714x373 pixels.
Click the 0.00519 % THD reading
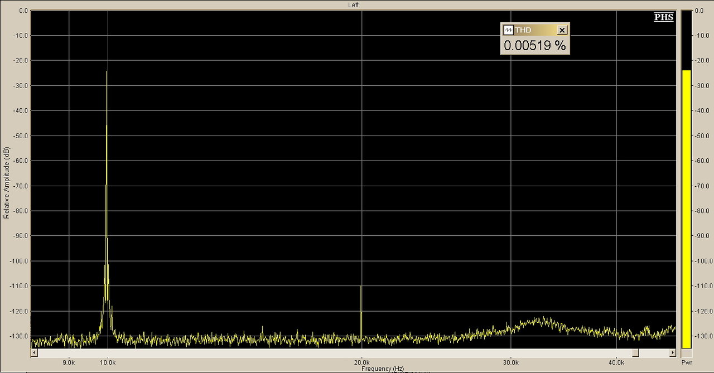pos(535,46)
